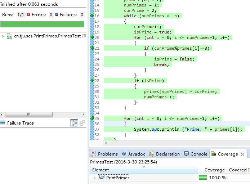Screen dimensions: 250x184
Task: Select the PrintPrimes row in Coverage table
Action: coord(170,178)
